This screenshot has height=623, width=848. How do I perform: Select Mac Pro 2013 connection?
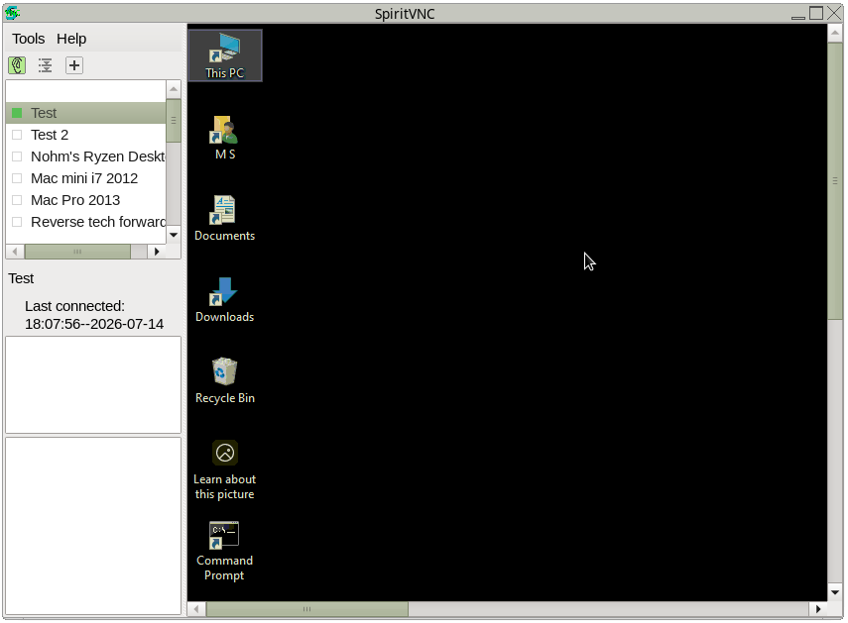click(86, 200)
